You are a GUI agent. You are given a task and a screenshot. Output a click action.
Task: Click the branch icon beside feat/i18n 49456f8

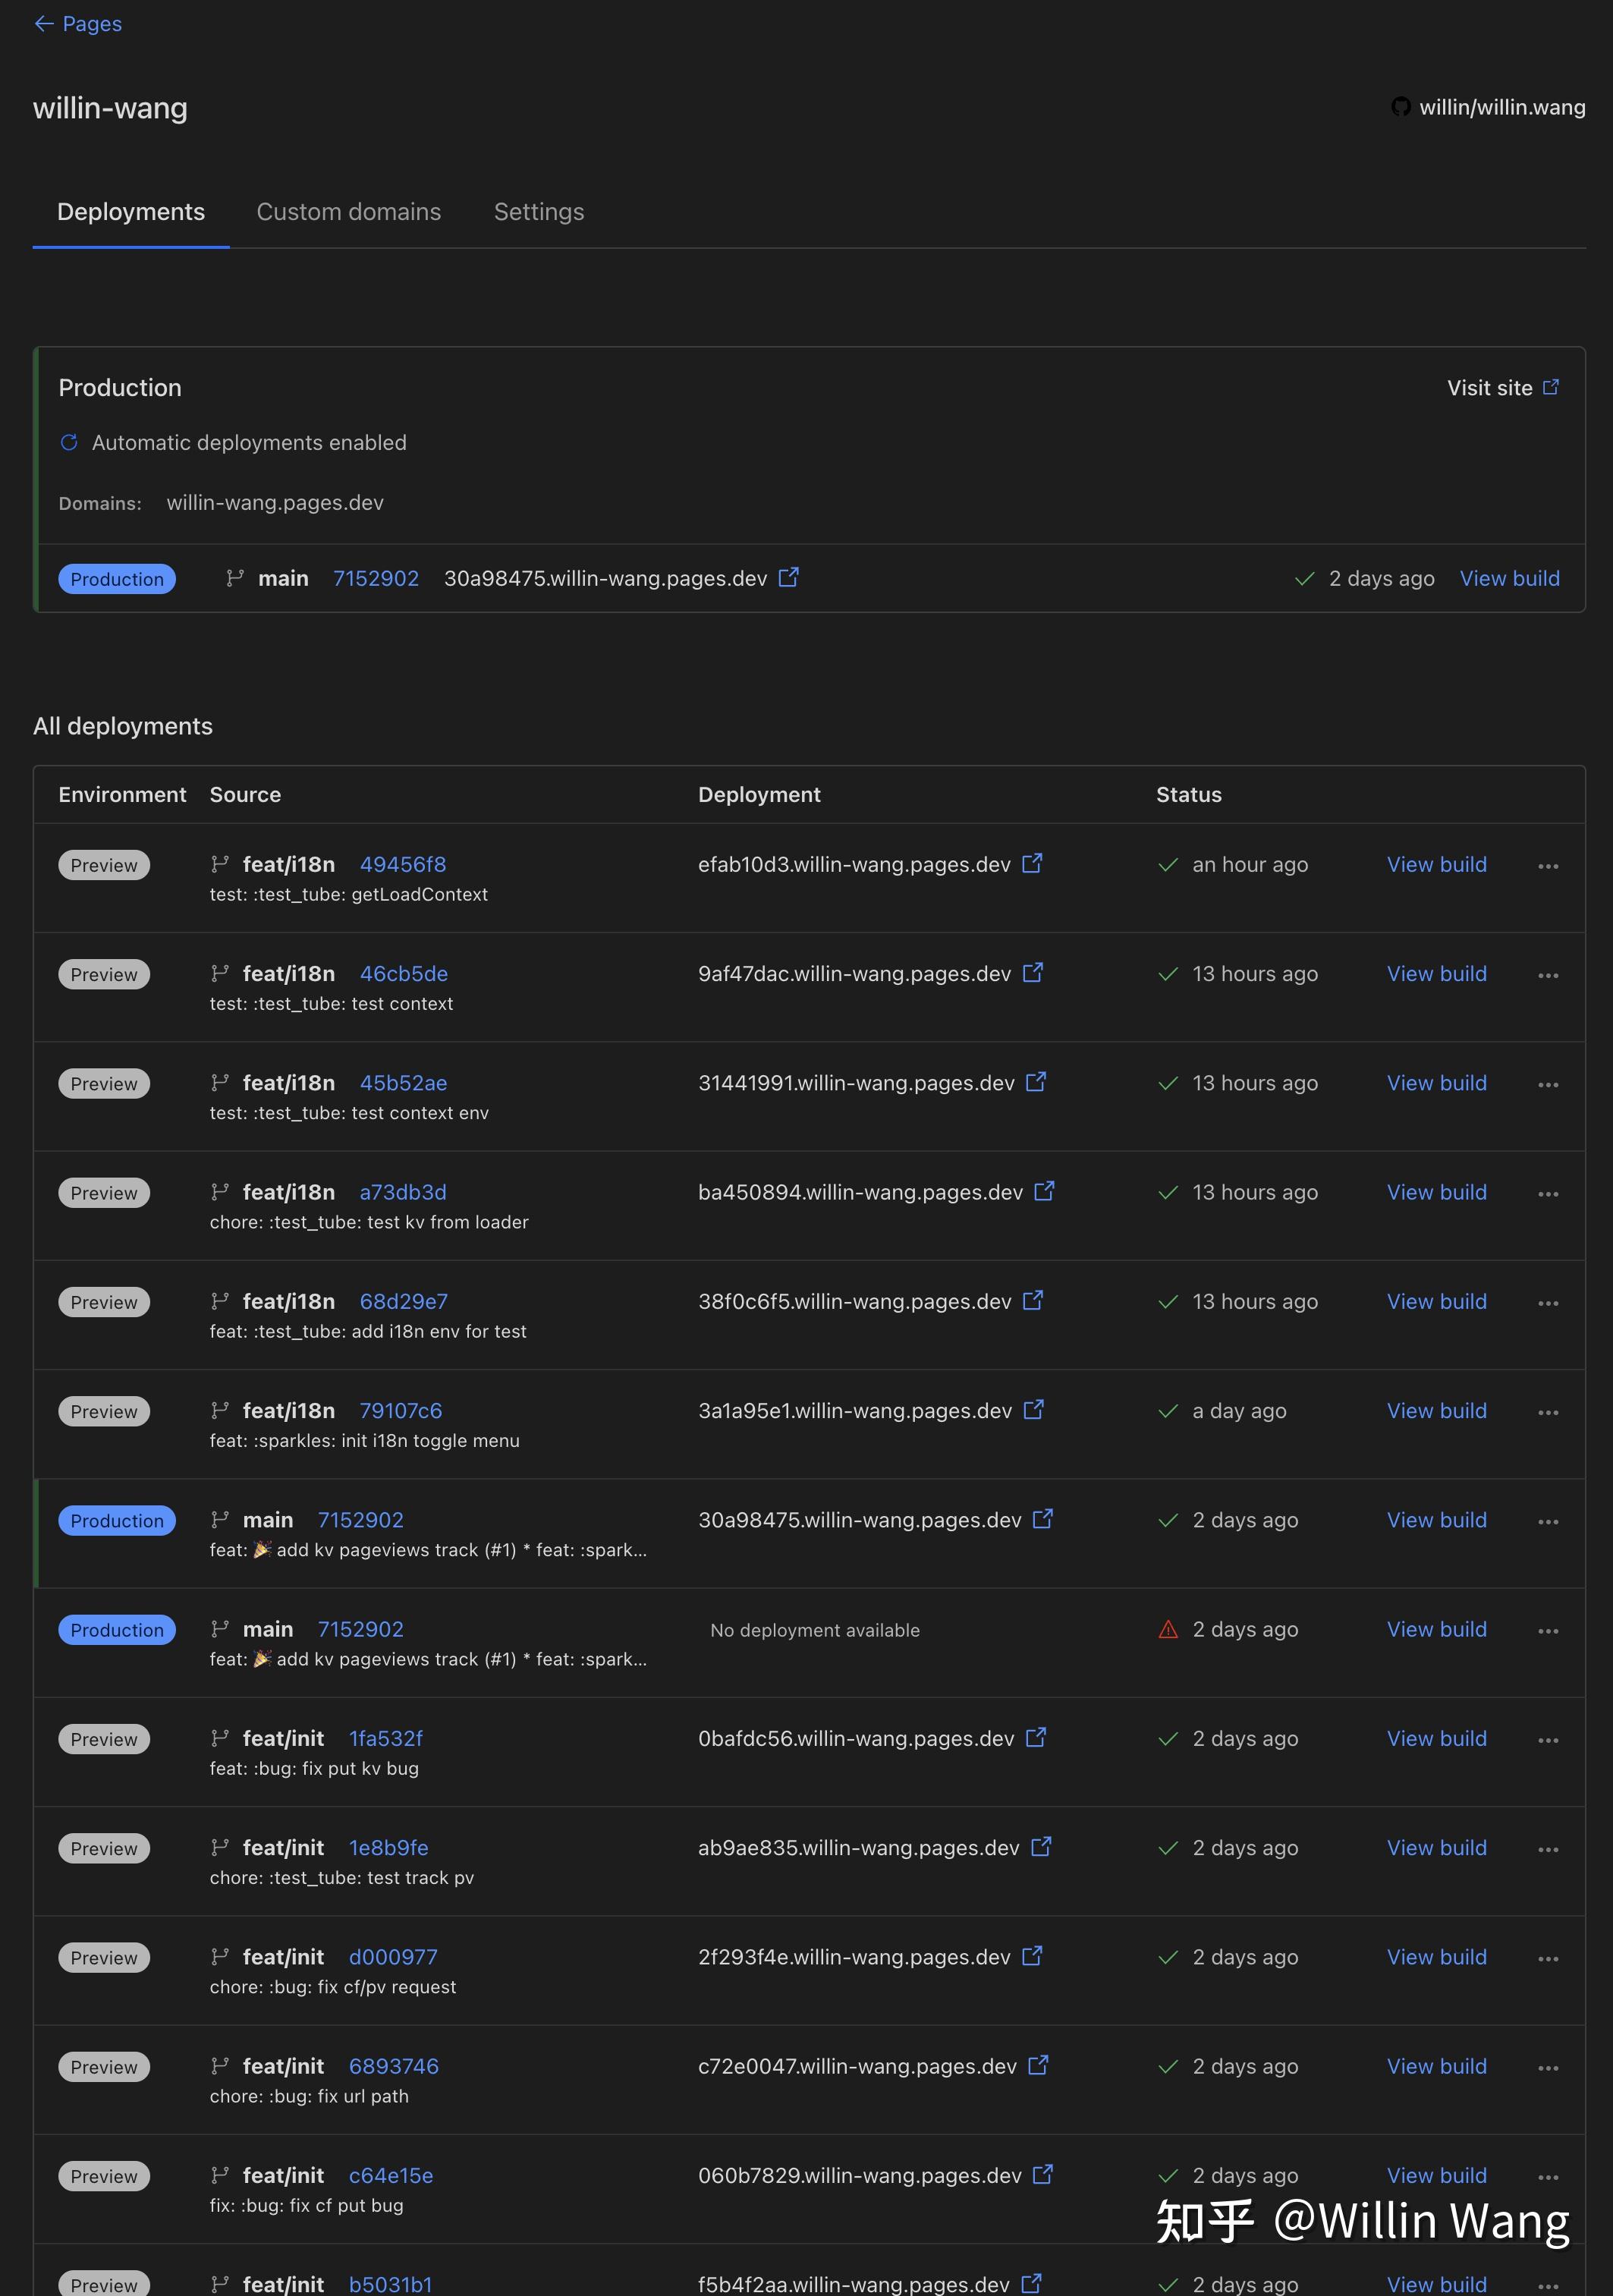(220, 864)
